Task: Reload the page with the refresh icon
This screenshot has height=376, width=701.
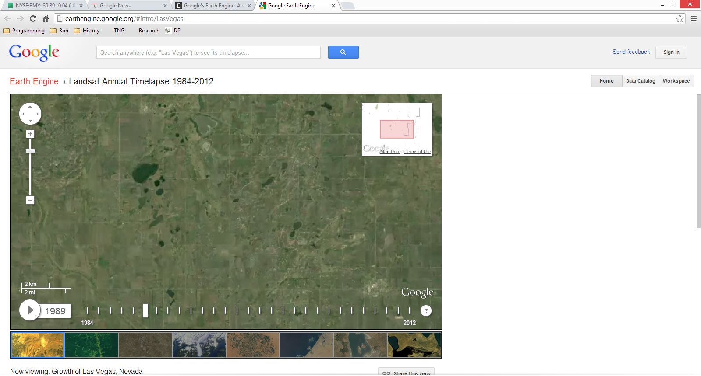Action: [x=33, y=18]
